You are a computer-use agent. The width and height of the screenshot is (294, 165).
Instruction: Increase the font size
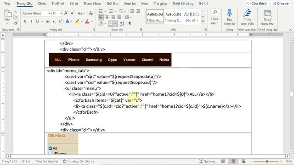[x=66, y=13]
